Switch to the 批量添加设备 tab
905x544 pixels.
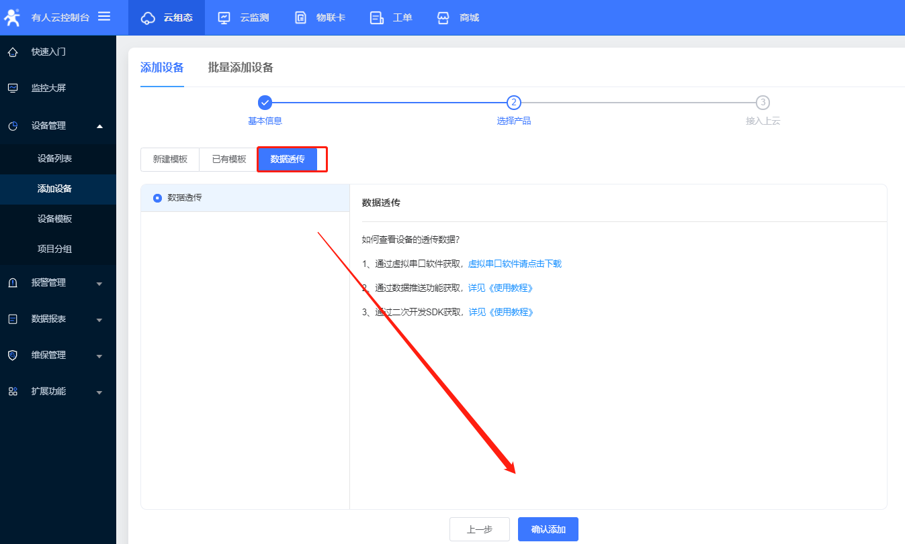point(241,68)
